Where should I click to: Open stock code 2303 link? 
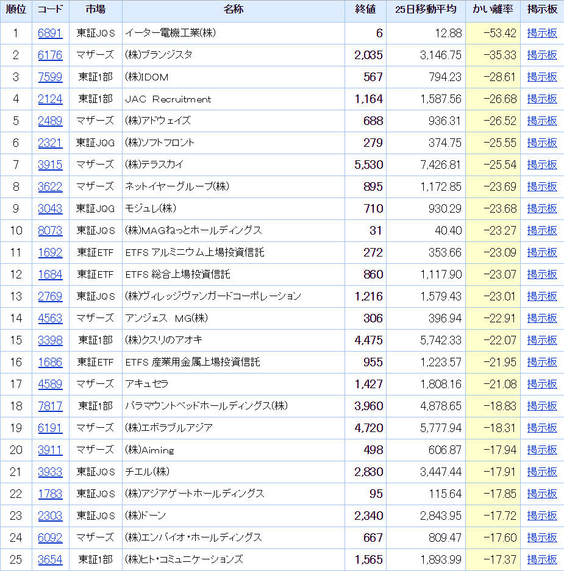tap(50, 516)
